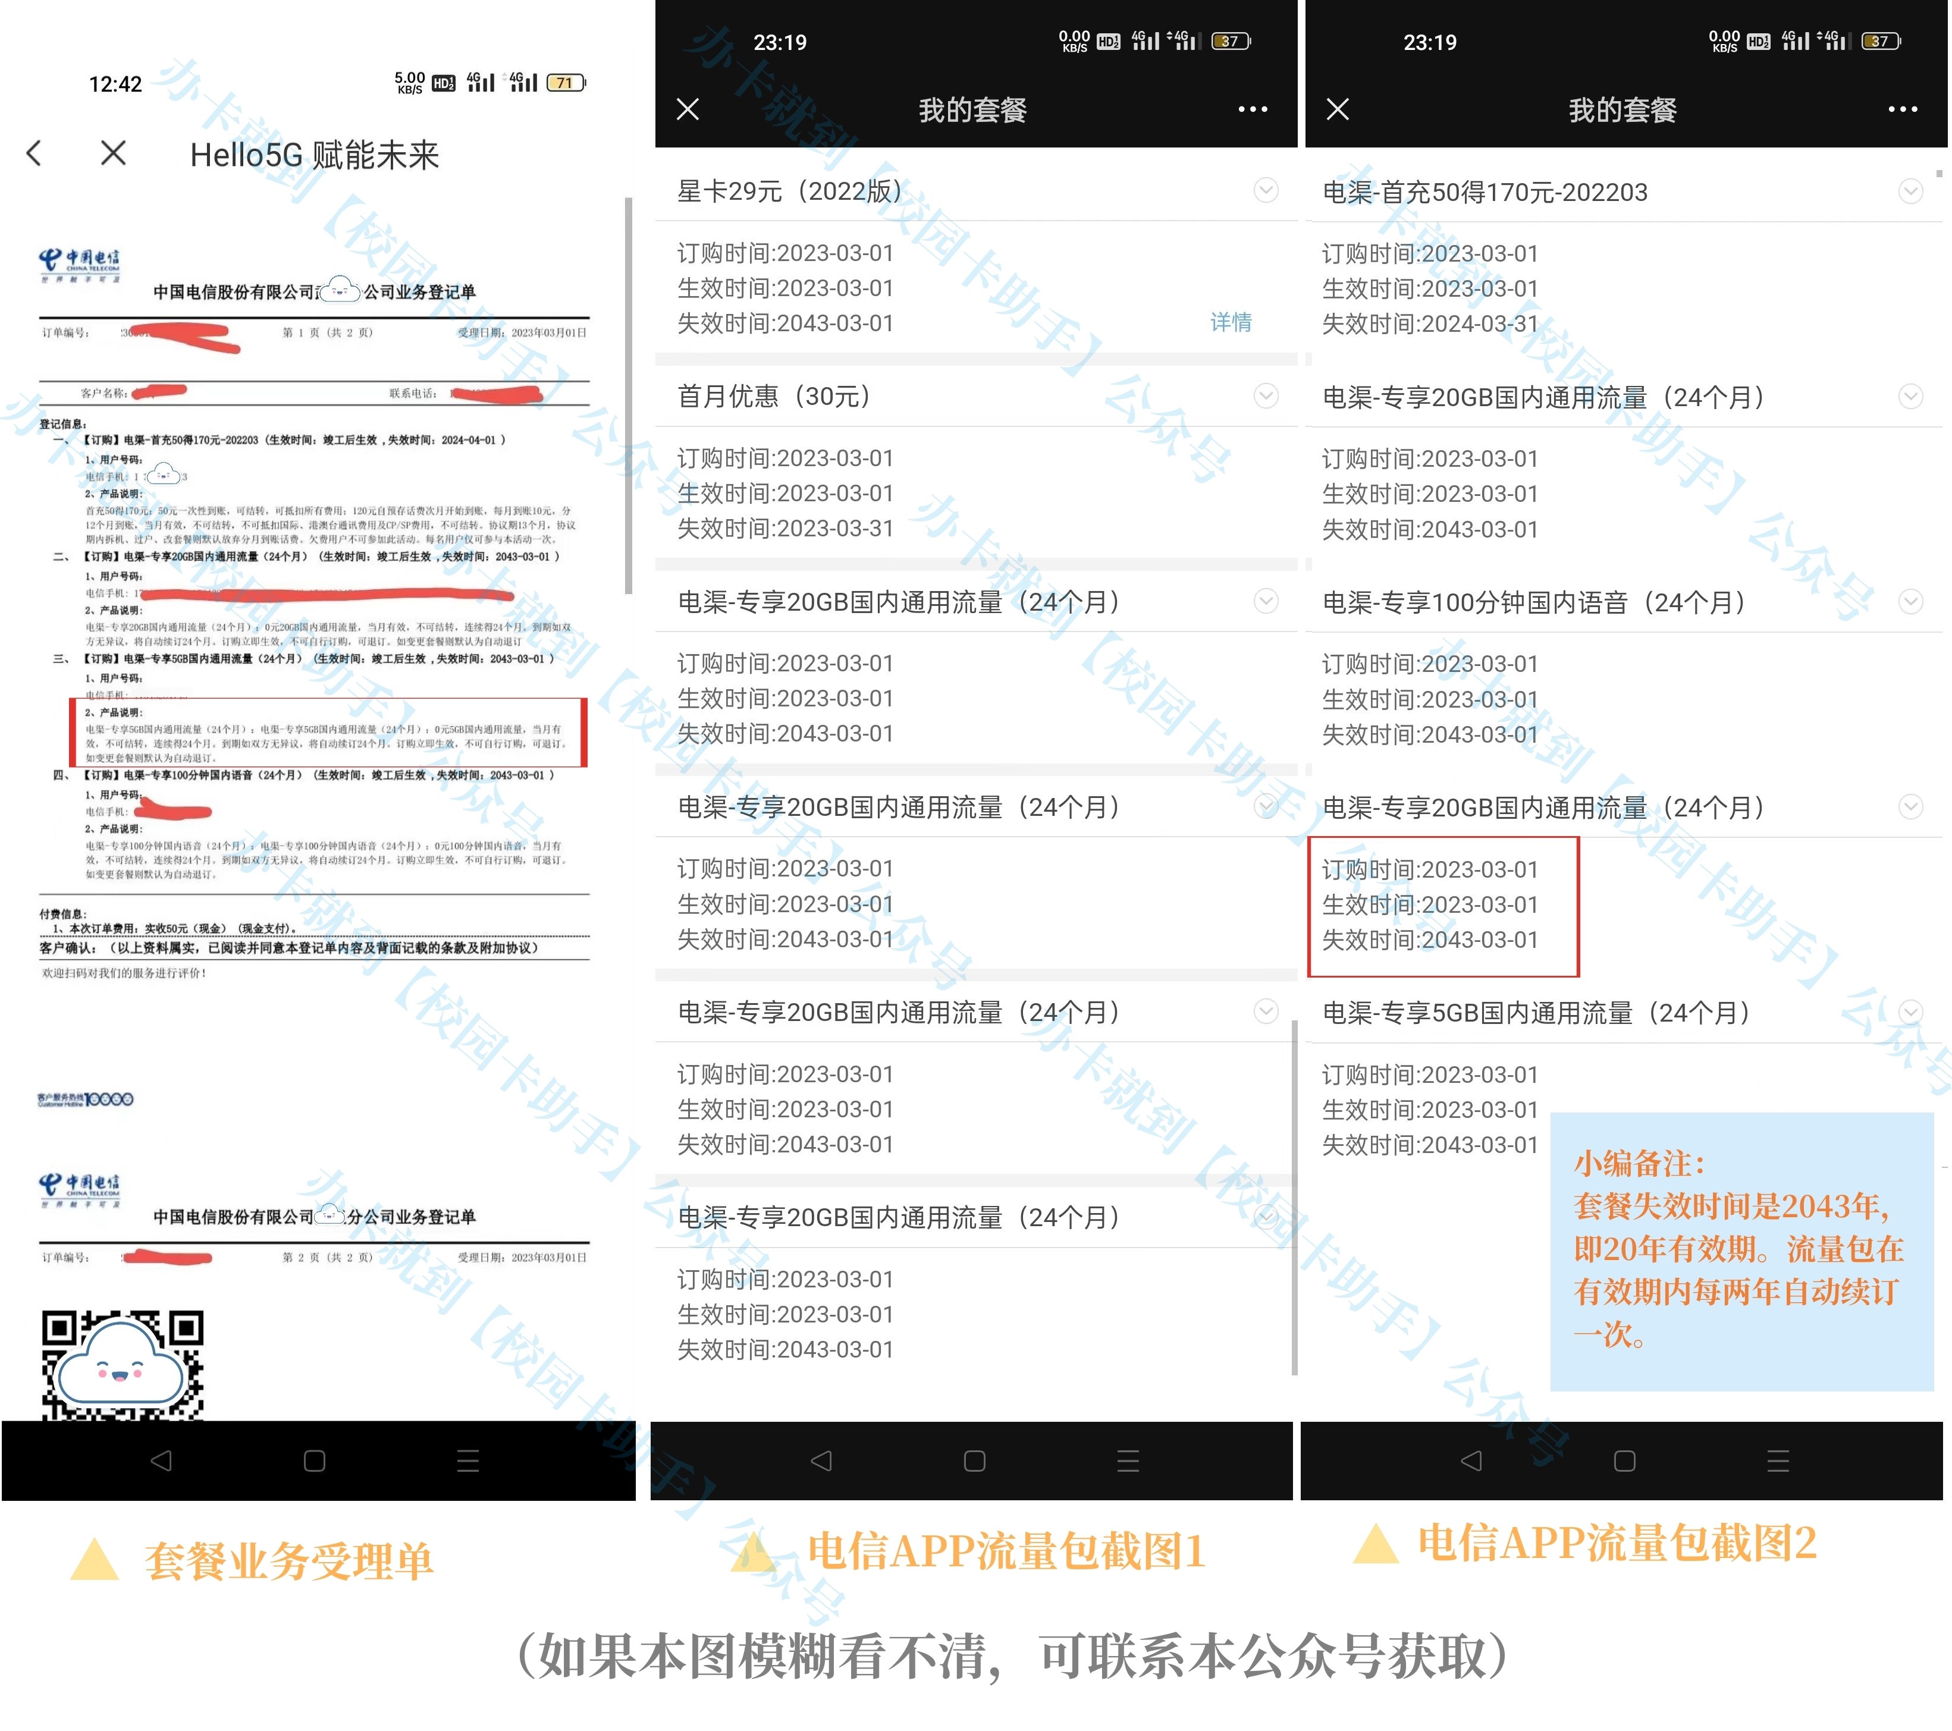
Task: Tap battery 37 icon on 电渠-首充50 screen
Action: point(1881,41)
